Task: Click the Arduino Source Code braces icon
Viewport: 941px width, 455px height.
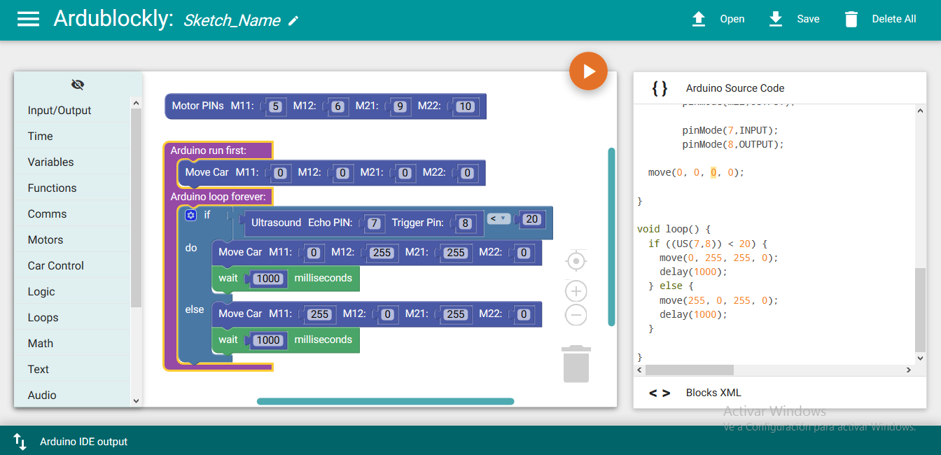Action: pos(660,88)
